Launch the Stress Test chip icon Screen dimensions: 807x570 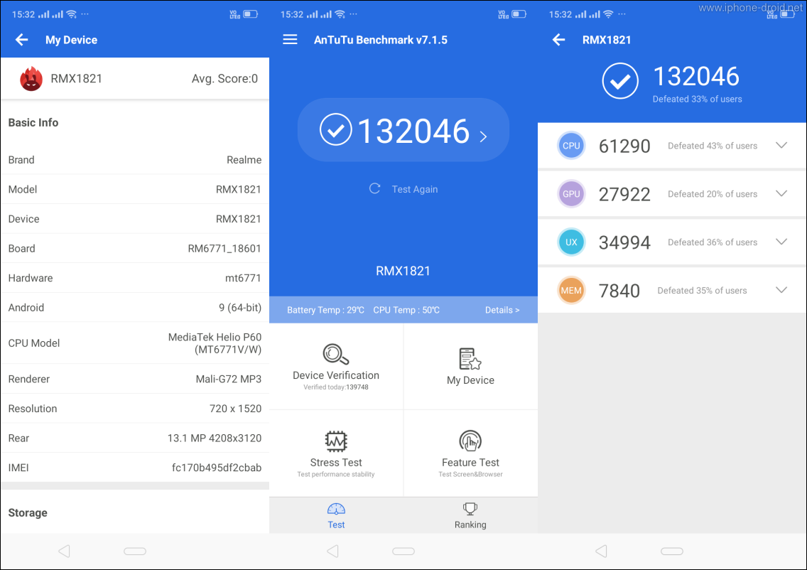tap(336, 441)
